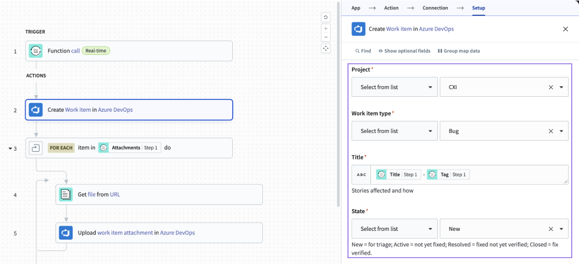Click the 'file' link in step 4
The image size is (579, 264).
pos(92,194)
